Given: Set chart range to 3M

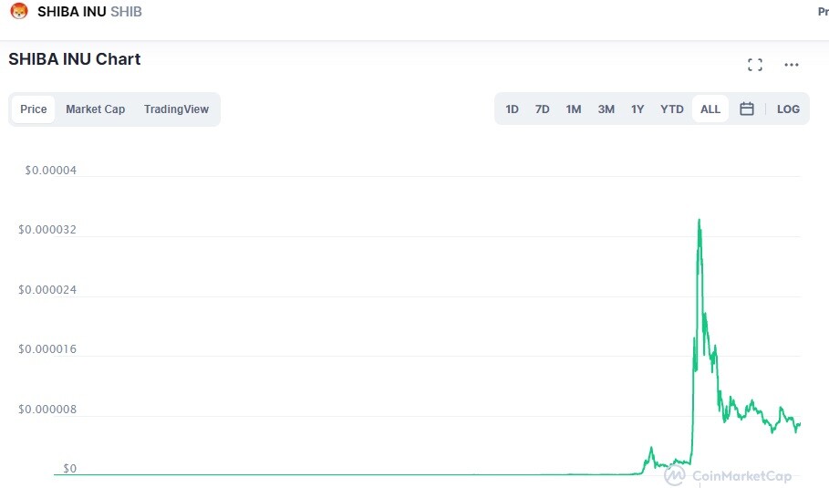Looking at the screenshot, I should point(606,109).
